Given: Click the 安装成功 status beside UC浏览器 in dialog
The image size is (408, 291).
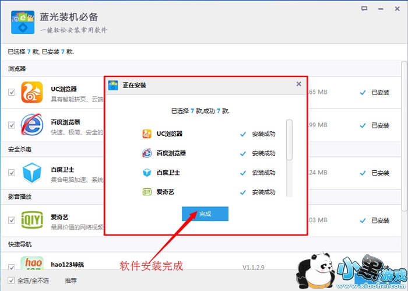Looking at the screenshot, I should click(x=263, y=134).
